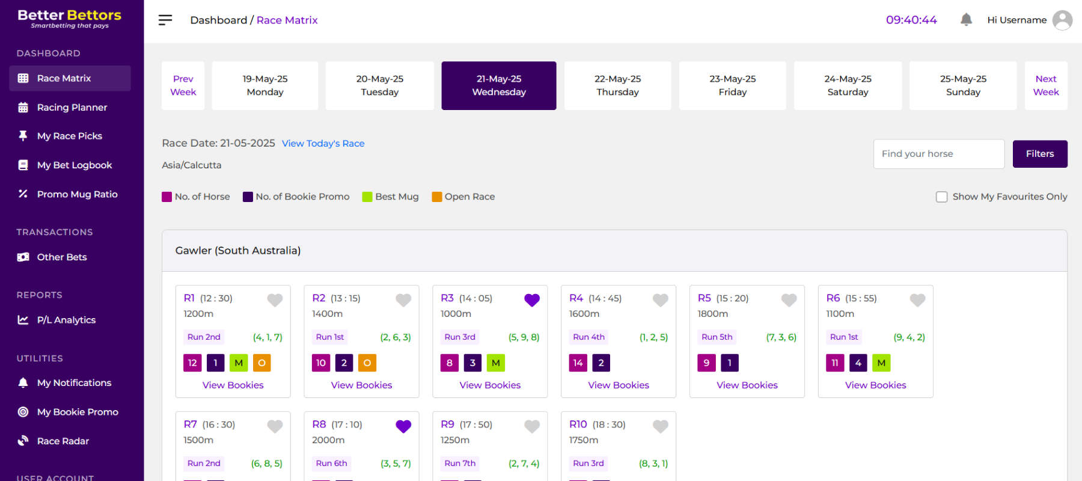
Task: Enable Show My Favourites Only checkbox
Action: pyautogui.click(x=941, y=197)
